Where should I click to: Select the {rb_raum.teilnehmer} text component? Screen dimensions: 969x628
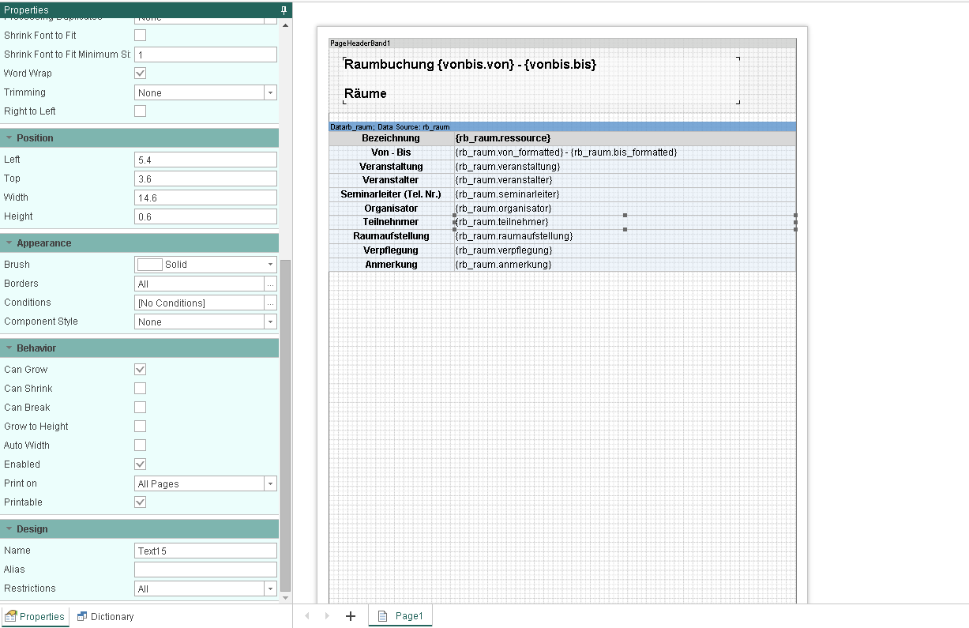pyautogui.click(x=625, y=222)
